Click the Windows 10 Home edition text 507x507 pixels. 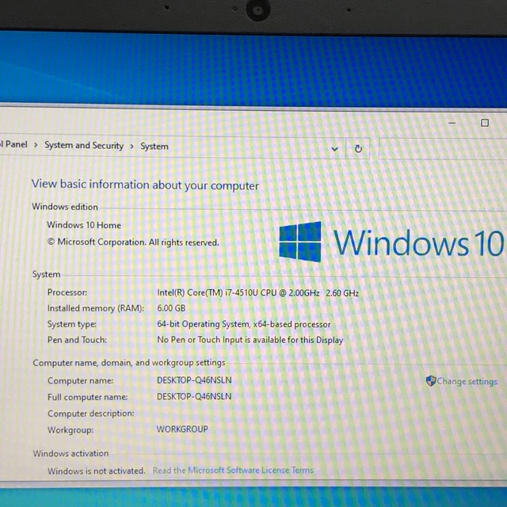point(84,225)
